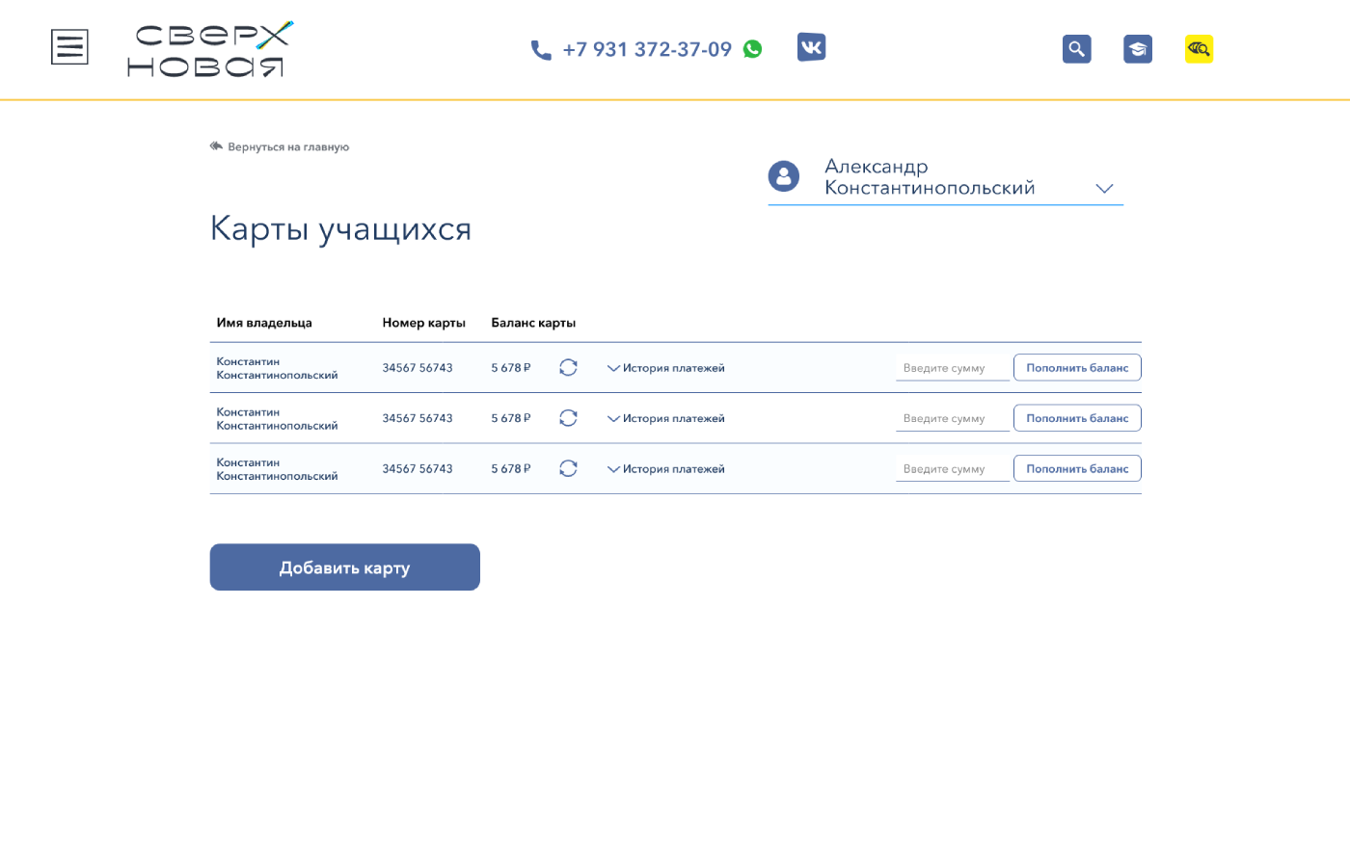Screen dimensions: 1350x843
Task: Select owner name Константин Константинопольский, third row
Action: point(277,469)
